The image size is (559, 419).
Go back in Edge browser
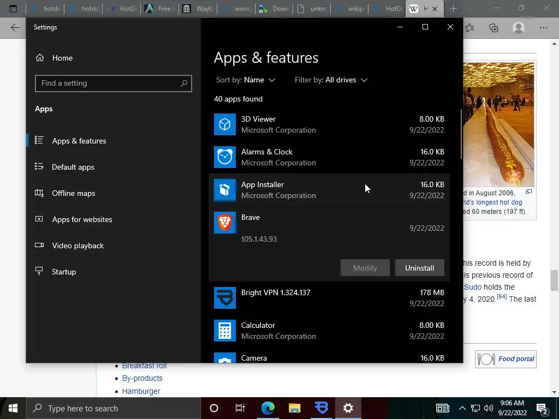coord(15,28)
